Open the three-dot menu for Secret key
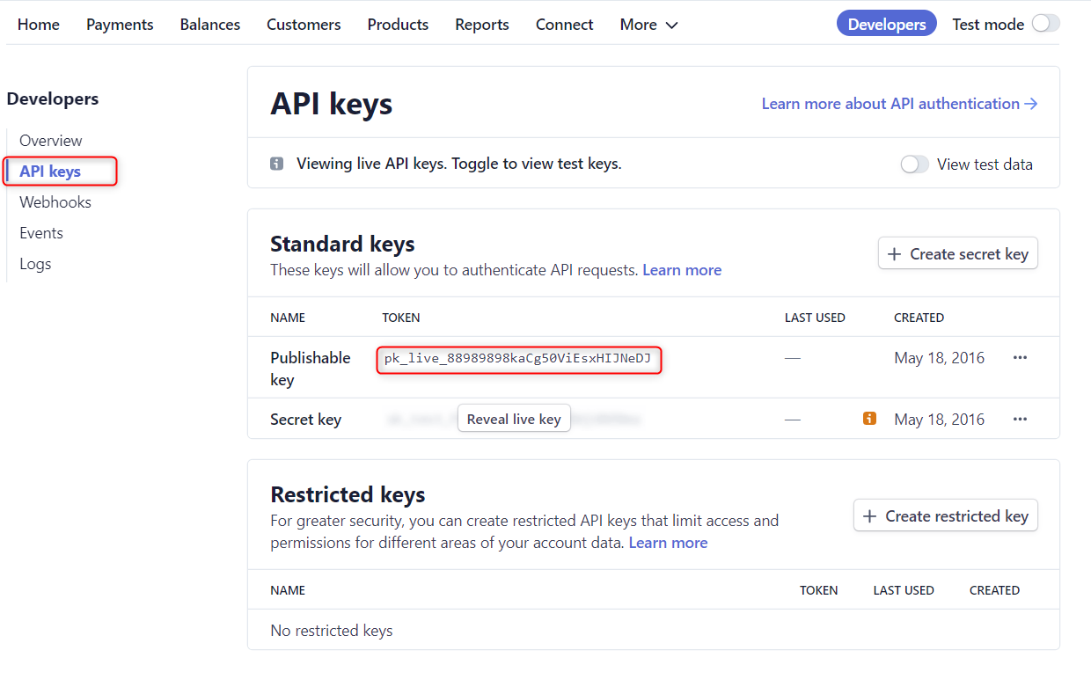The height and width of the screenshot is (687, 1091). click(1020, 419)
